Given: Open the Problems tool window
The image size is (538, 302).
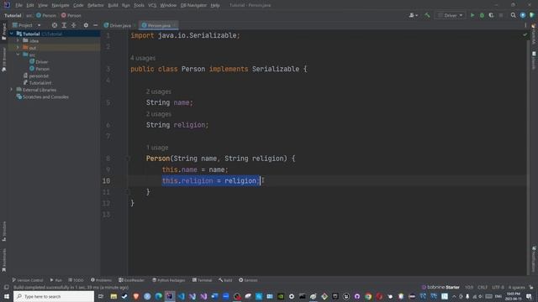Looking at the screenshot, I should click(101, 280).
